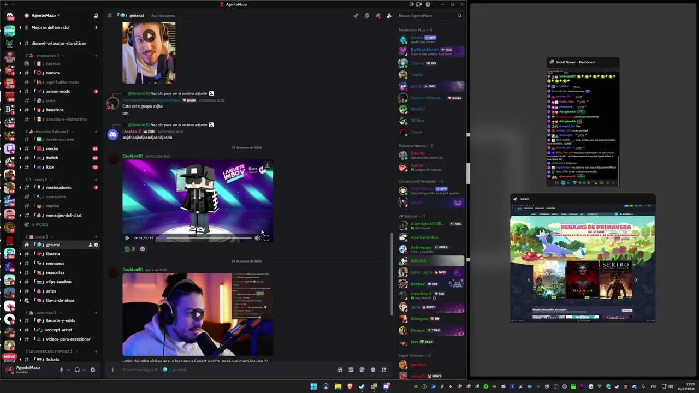This screenshot has width=699, height=393.
Task: Open File Explorer from taskbar
Action: 337,386
